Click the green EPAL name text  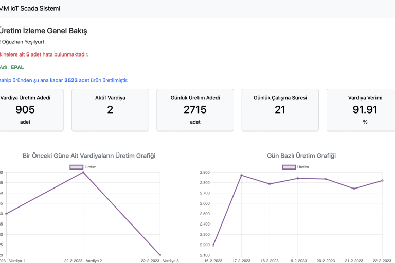click(17, 67)
